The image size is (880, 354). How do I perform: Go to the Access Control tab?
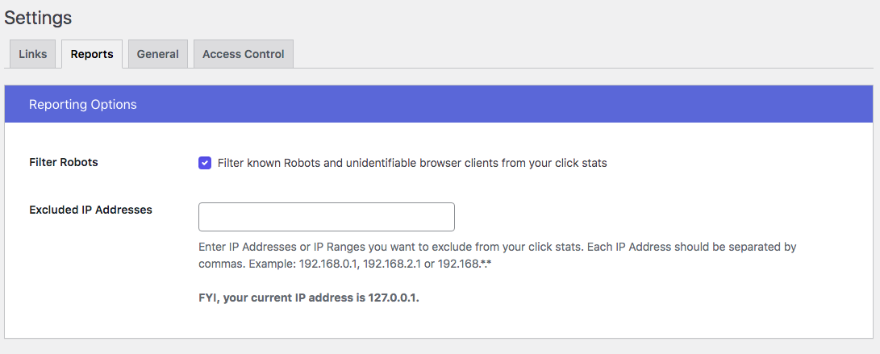point(243,54)
